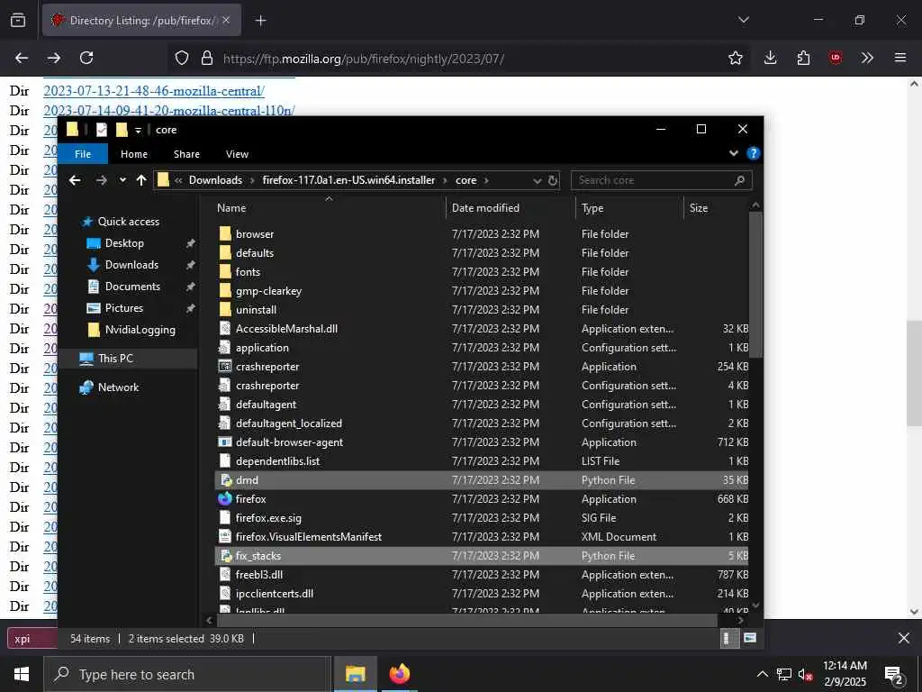This screenshot has height=692, width=922.
Task: Click the Firefox View icon
Action: [x=18, y=20]
